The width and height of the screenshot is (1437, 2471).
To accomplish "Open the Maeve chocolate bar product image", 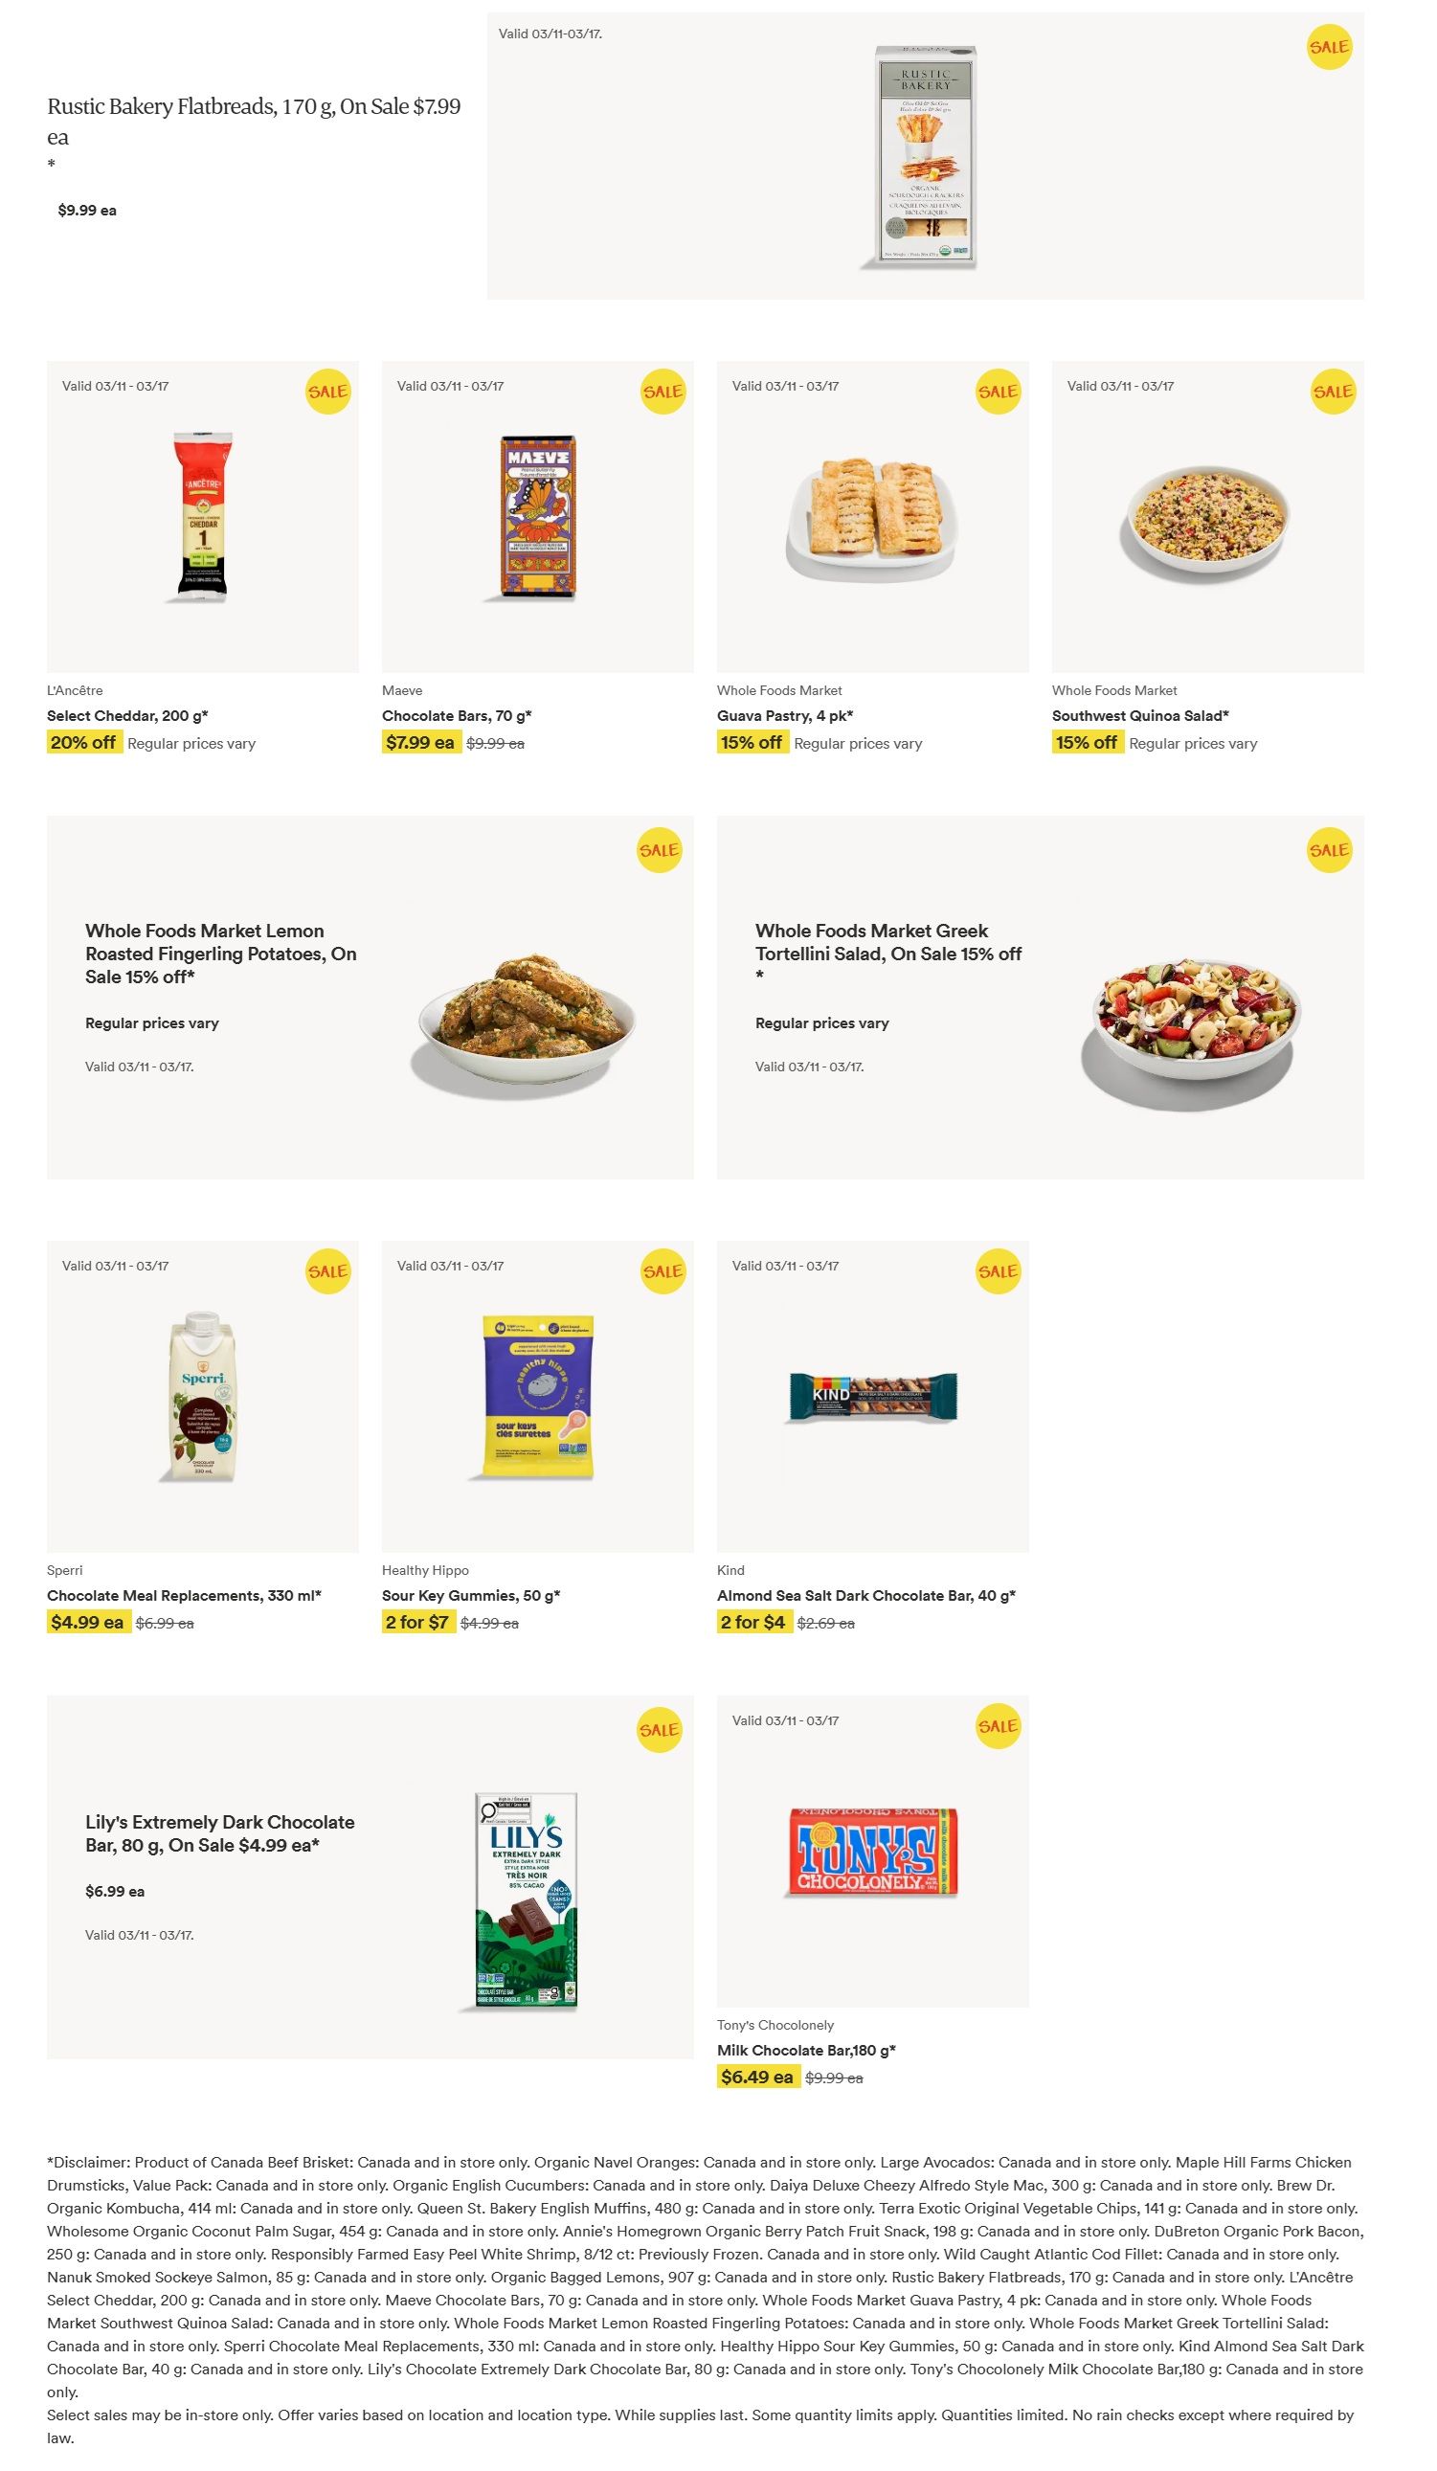I will (x=537, y=517).
